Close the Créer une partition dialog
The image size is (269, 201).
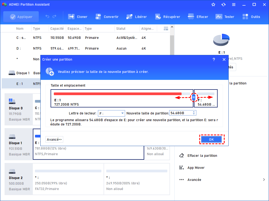pyautogui.click(x=224, y=59)
